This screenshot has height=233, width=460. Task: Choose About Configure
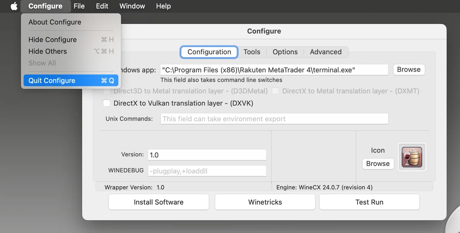pyautogui.click(x=71, y=22)
